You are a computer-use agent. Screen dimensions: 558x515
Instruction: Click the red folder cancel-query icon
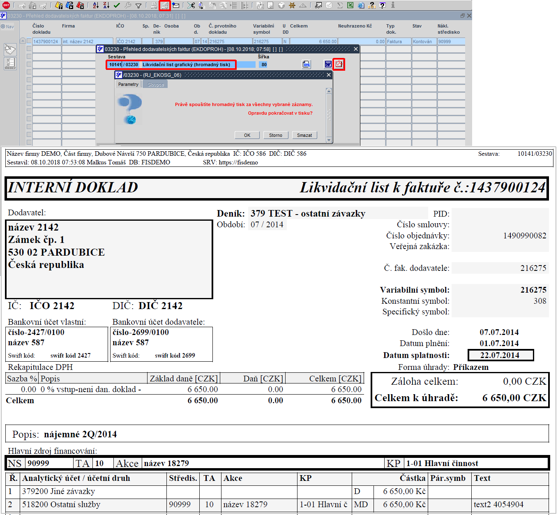[x=81, y=5]
